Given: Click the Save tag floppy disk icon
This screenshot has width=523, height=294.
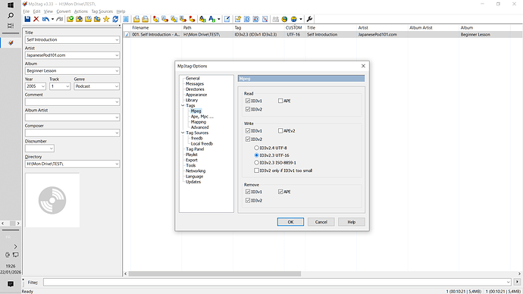Looking at the screenshot, I should 27,19.
